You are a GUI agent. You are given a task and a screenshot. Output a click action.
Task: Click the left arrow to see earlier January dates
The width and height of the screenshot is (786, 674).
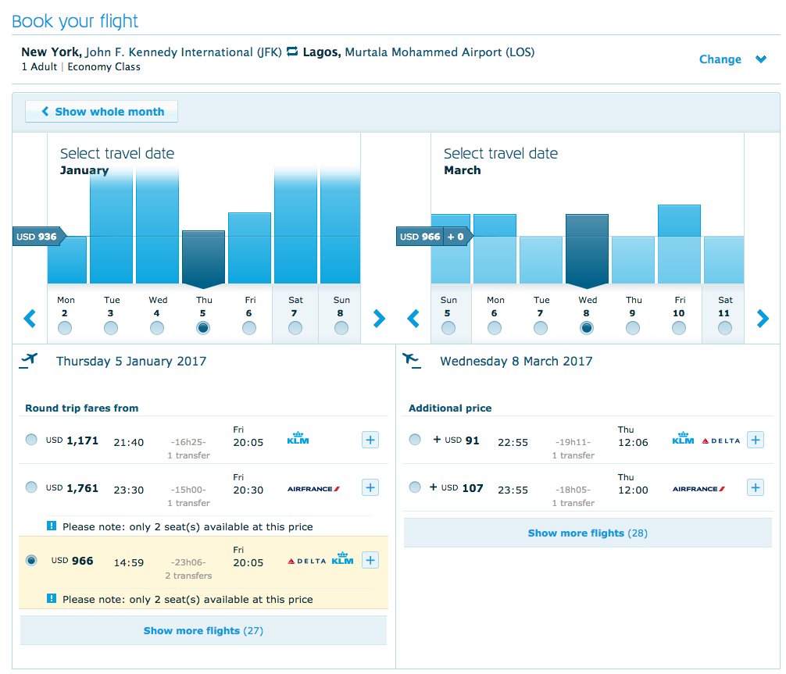click(x=28, y=319)
